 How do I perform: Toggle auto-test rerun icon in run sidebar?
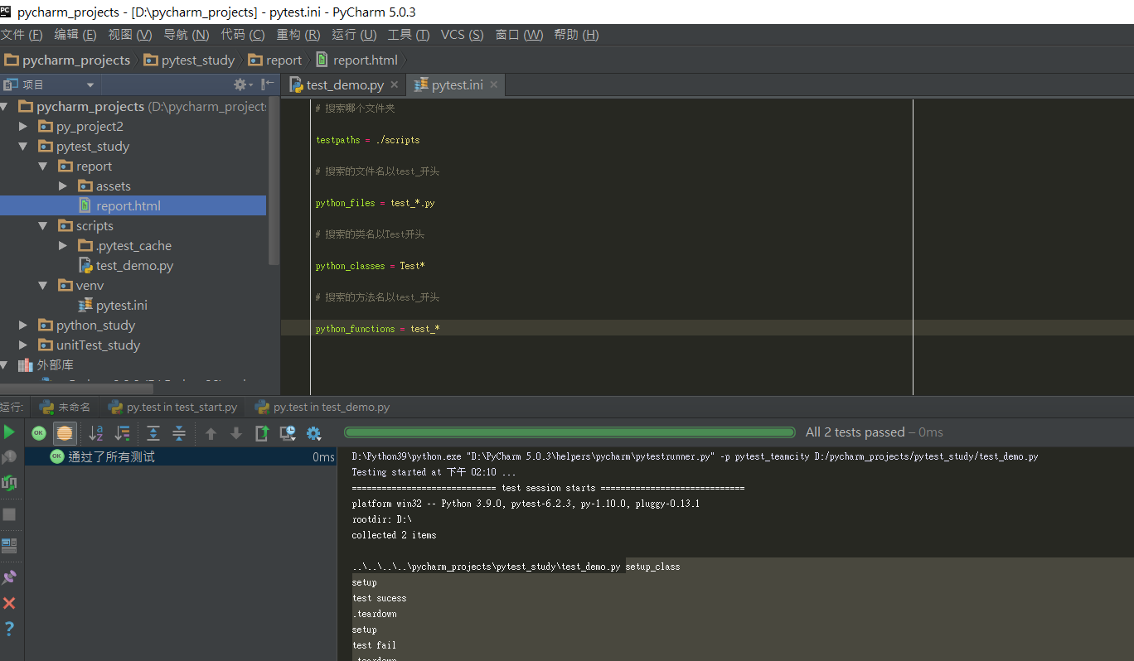coord(9,482)
